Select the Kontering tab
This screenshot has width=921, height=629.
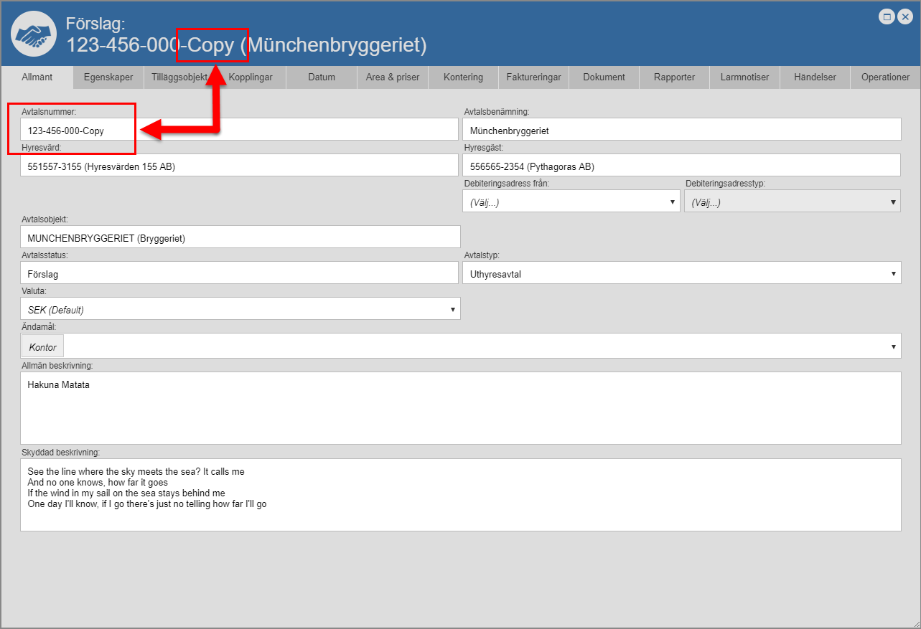click(463, 77)
